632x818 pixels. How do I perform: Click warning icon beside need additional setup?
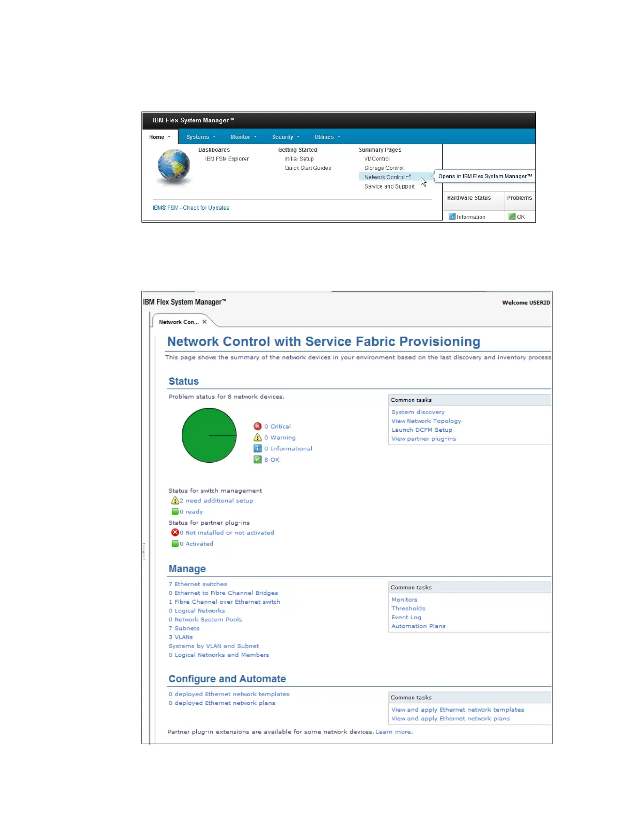(x=175, y=500)
